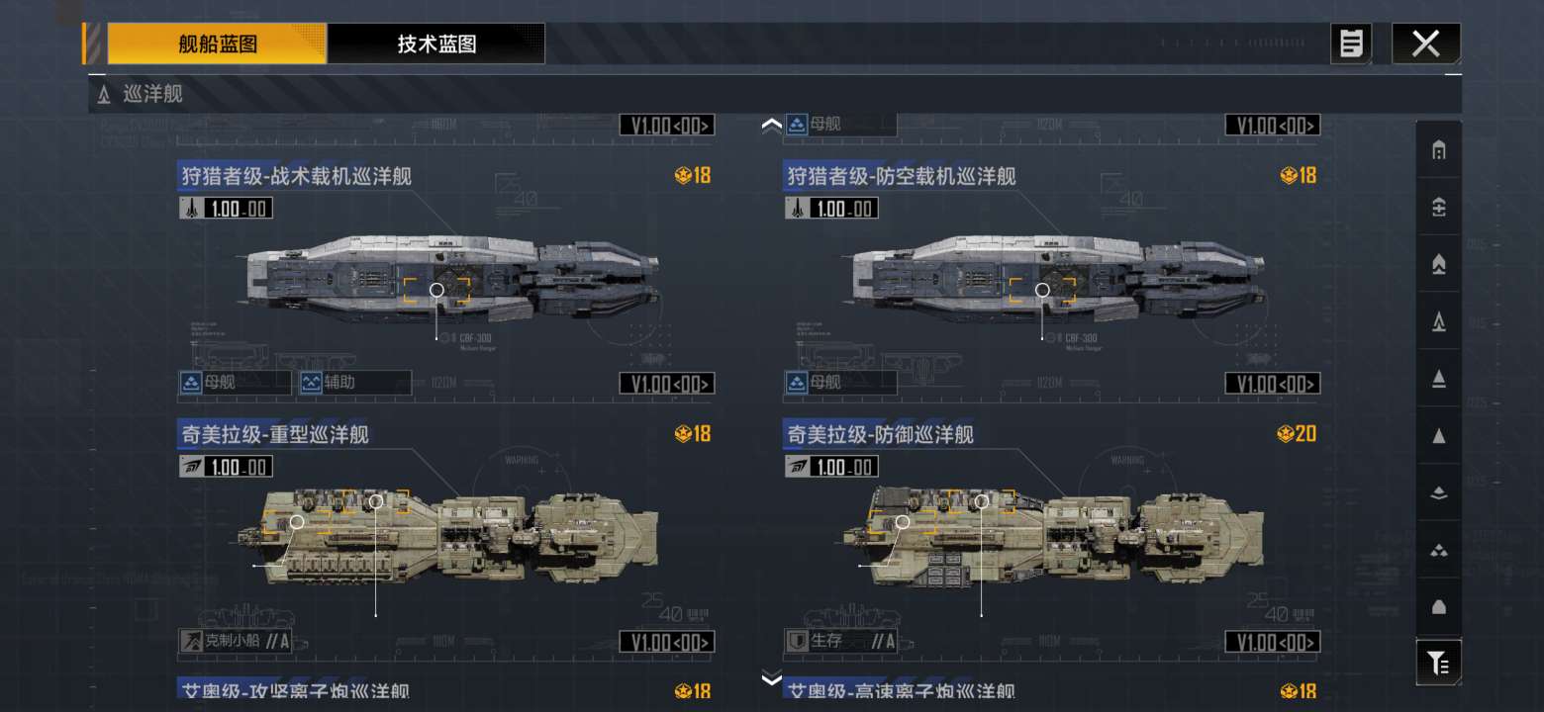Choose the cruiser outline icon matching the 巡洋舰 header
The image size is (1544, 712).
tap(1439, 321)
